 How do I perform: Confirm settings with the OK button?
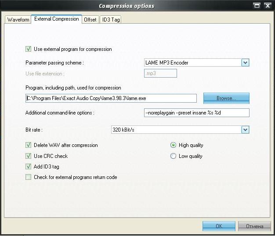tap(219, 226)
